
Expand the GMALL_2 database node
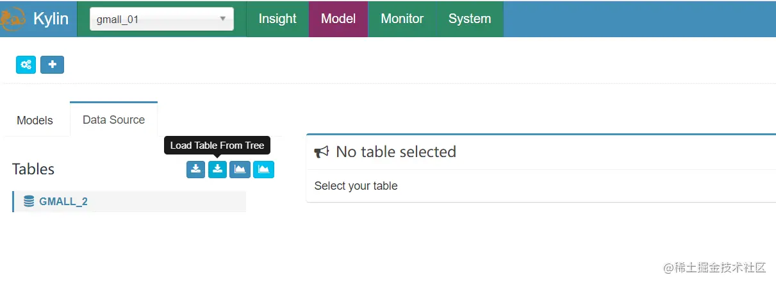click(63, 201)
